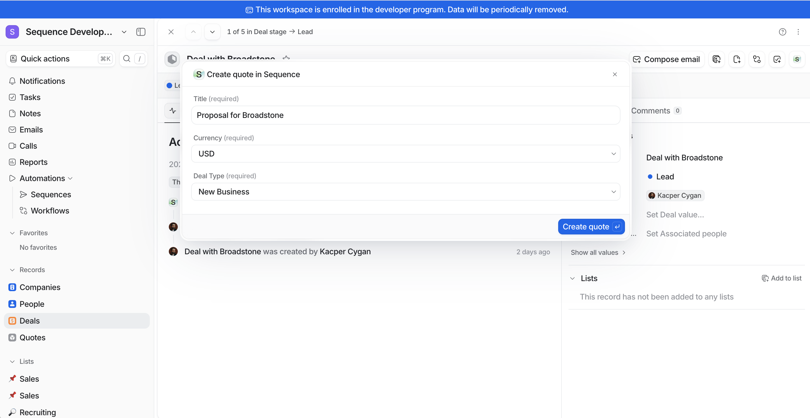Go to next record arrow
810x418 pixels.
pyautogui.click(x=212, y=32)
